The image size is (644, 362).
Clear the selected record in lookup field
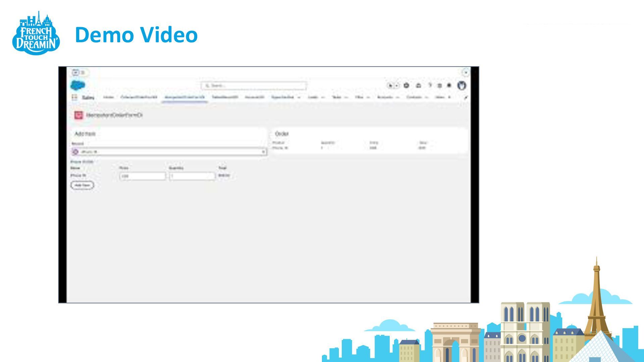(263, 152)
